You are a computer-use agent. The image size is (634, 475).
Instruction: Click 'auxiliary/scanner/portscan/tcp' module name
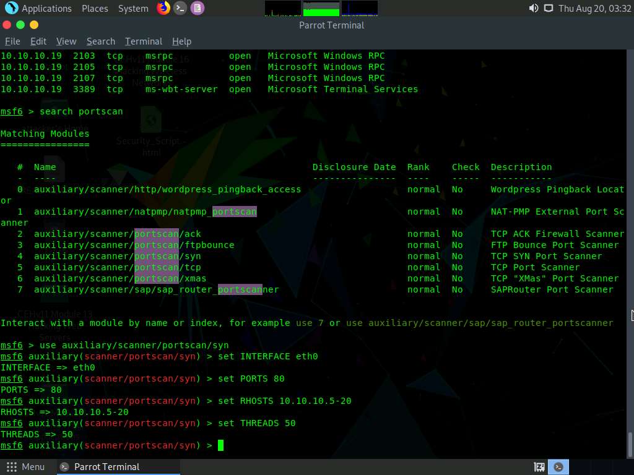(x=117, y=267)
